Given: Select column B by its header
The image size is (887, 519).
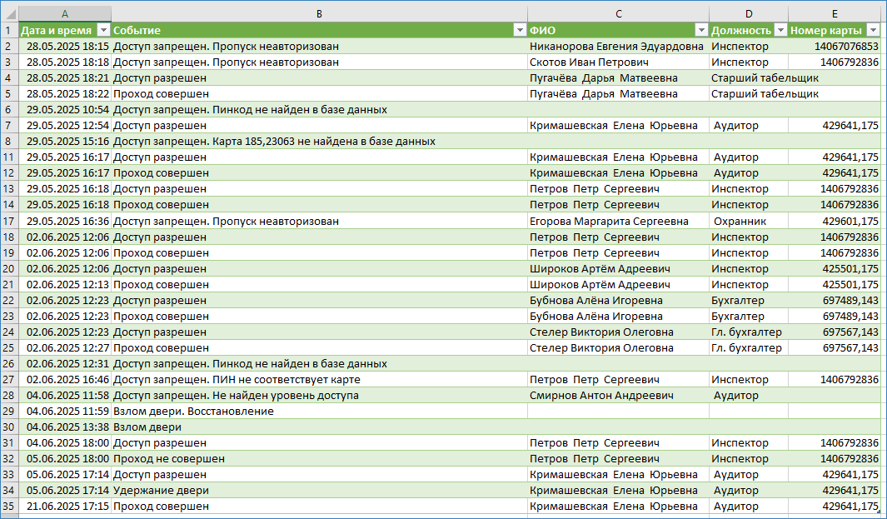Looking at the screenshot, I should (319, 14).
